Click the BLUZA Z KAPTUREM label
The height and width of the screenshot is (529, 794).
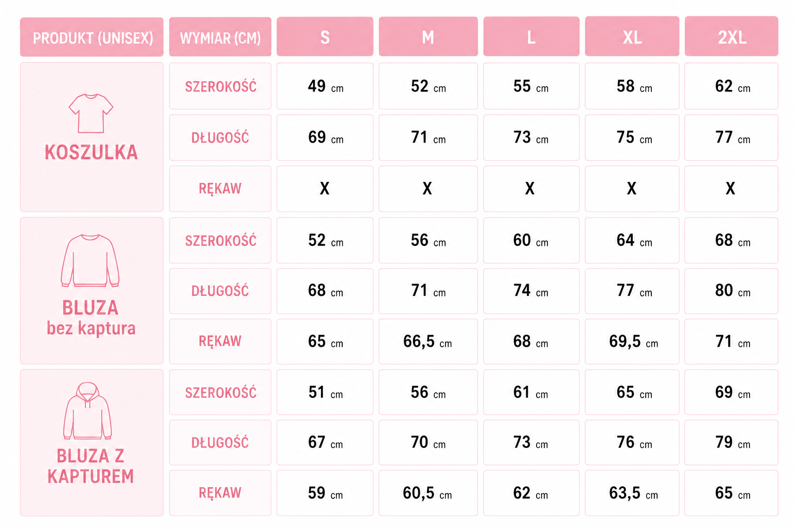(90, 466)
